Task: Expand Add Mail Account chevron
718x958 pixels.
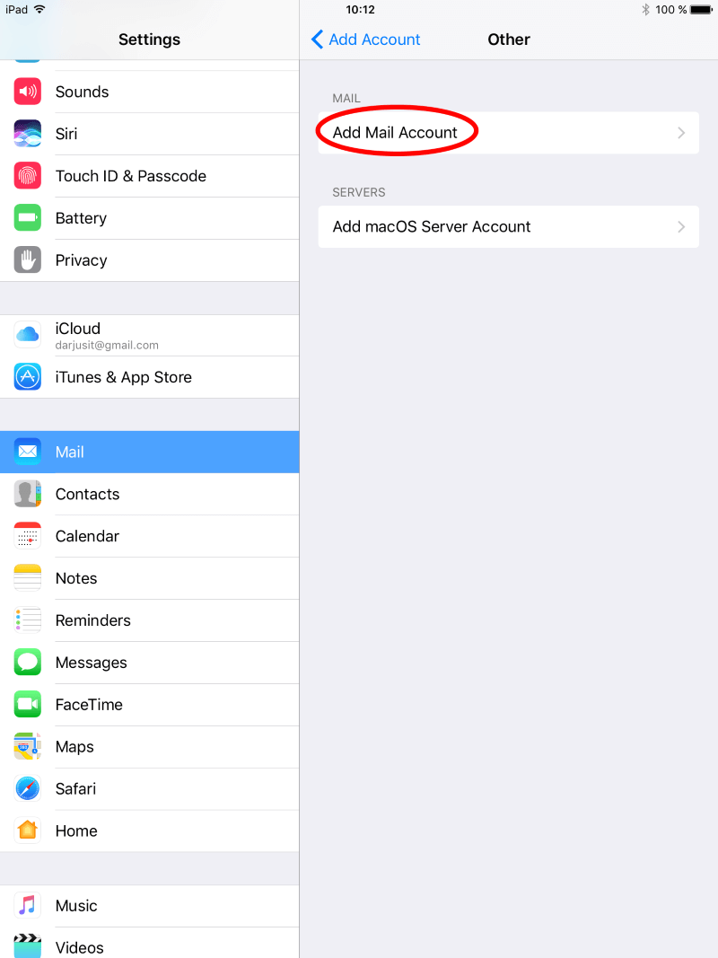Action: coord(681,133)
